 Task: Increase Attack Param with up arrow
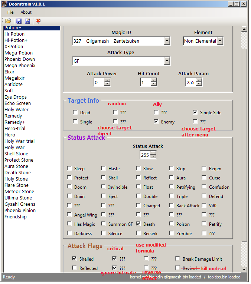click(x=199, y=80)
